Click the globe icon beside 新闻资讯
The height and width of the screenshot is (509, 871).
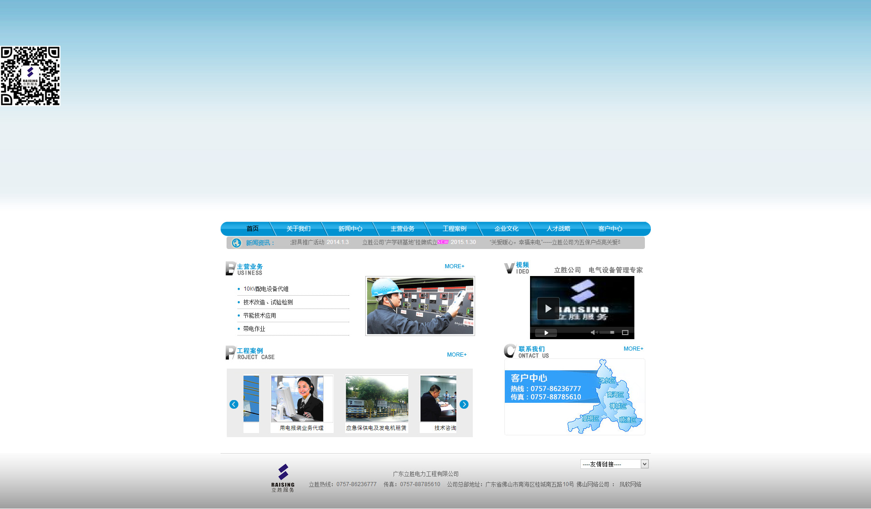(236, 243)
